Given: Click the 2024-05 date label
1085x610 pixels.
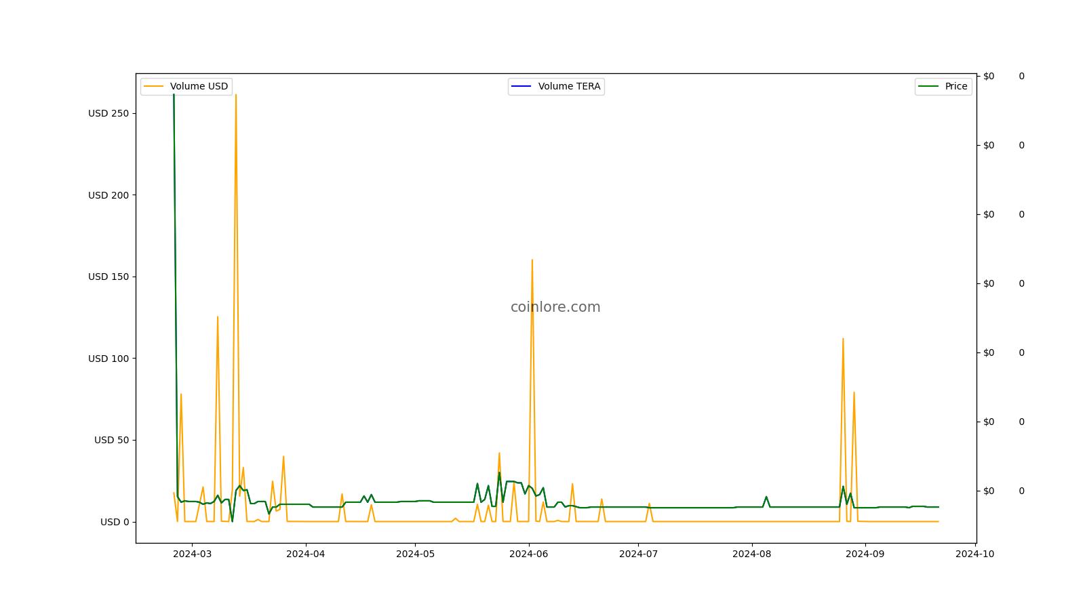Looking at the screenshot, I should tap(415, 554).
